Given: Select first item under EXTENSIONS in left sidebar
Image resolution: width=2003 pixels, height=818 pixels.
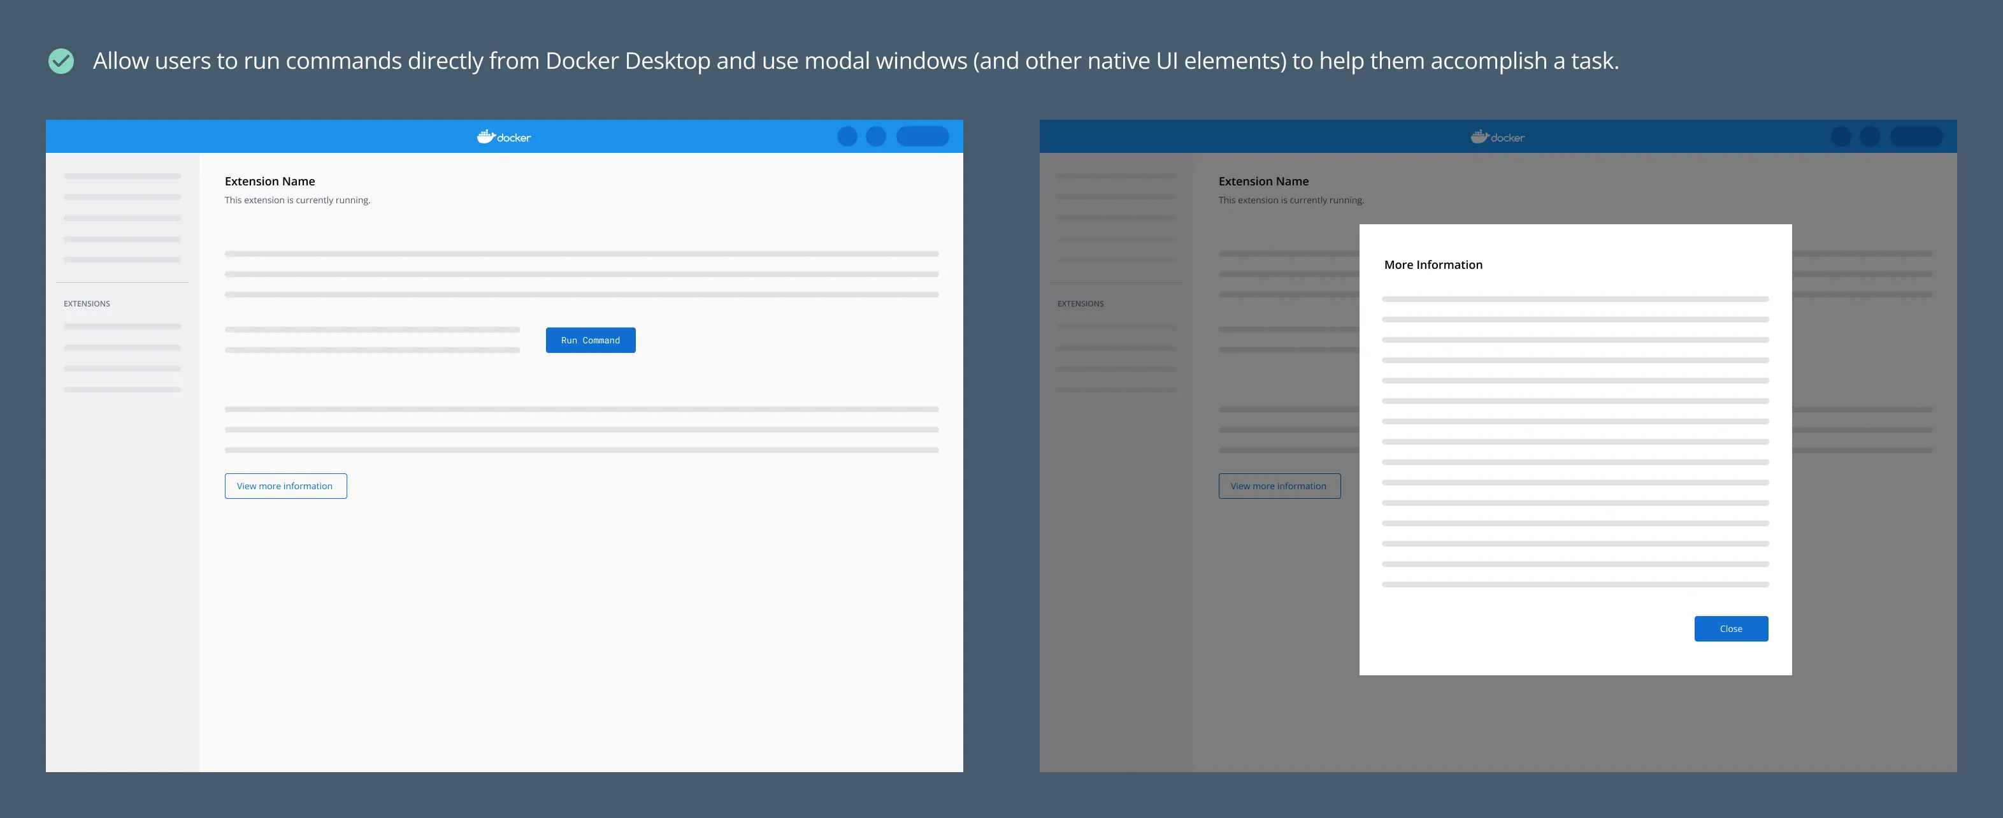Looking at the screenshot, I should click(x=122, y=327).
